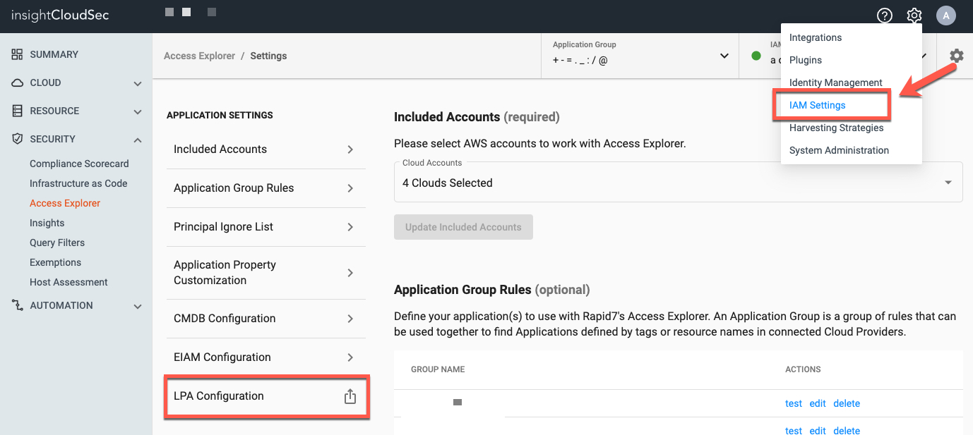
Task: Click the top bar settings gear icon
Action: pyautogui.click(x=914, y=16)
